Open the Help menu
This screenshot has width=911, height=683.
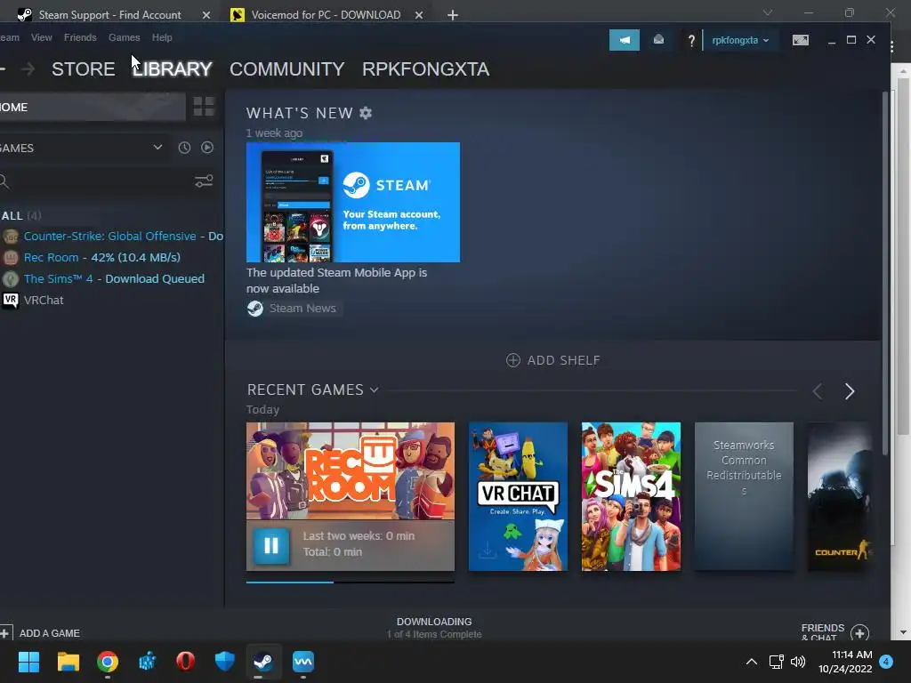[162, 37]
